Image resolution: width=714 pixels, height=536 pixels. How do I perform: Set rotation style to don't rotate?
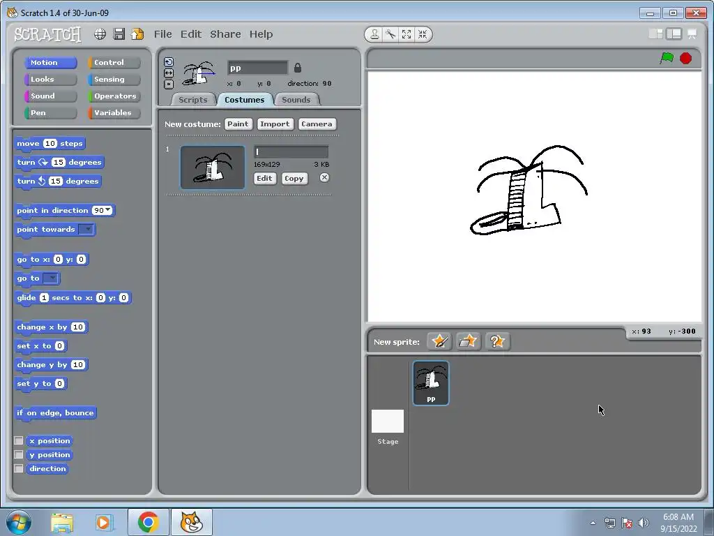click(x=169, y=84)
